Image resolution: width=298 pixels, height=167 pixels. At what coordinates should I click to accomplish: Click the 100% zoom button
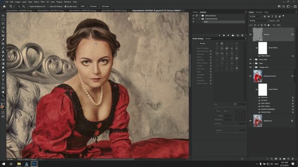[x=82, y=6]
